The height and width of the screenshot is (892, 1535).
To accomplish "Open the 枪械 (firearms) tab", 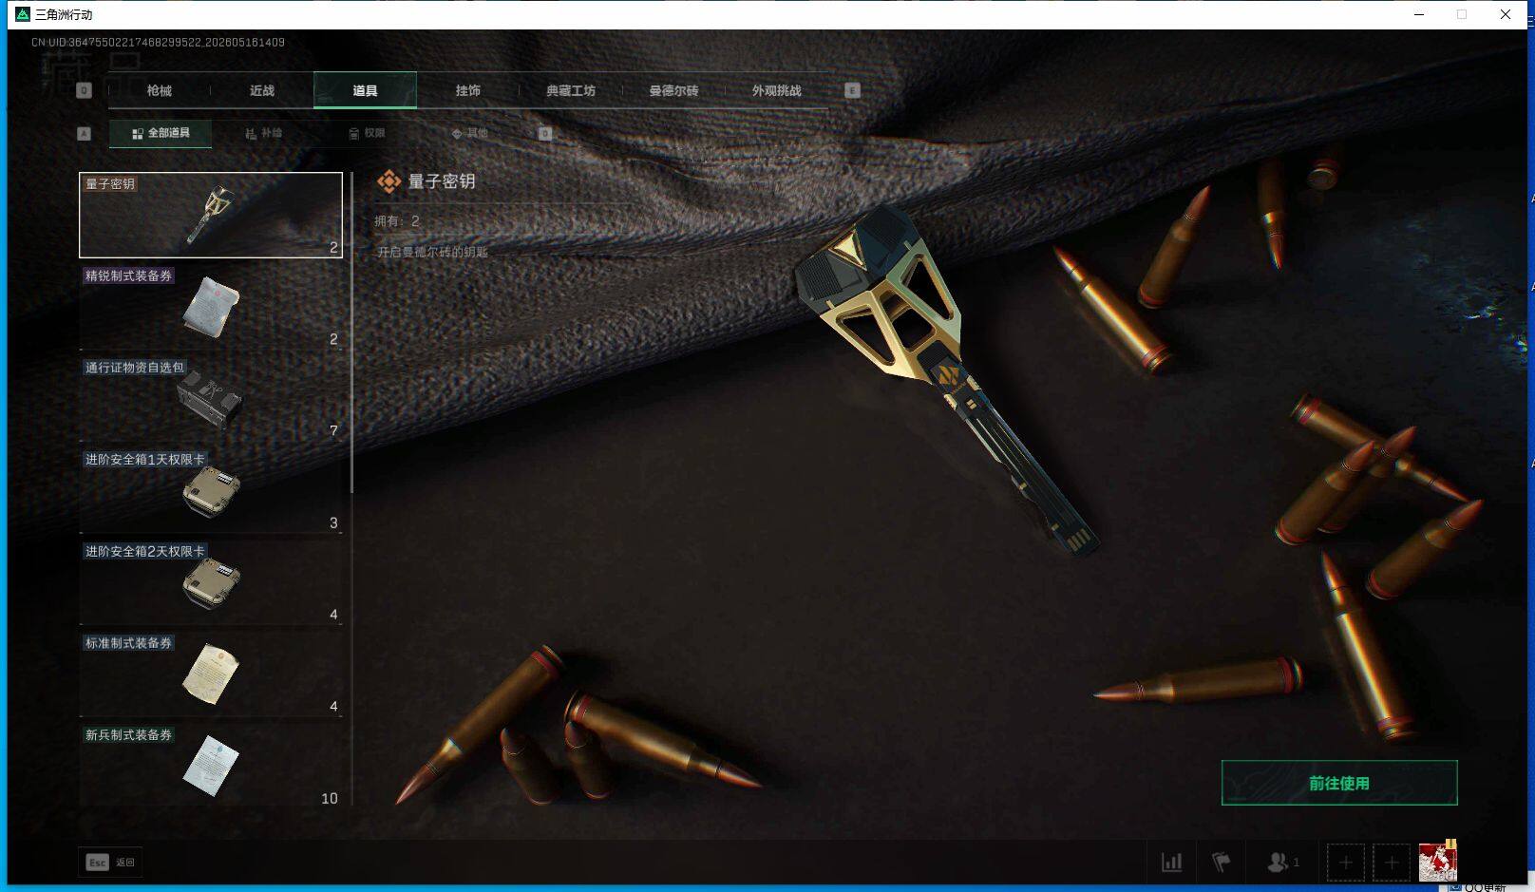I will click(x=160, y=90).
